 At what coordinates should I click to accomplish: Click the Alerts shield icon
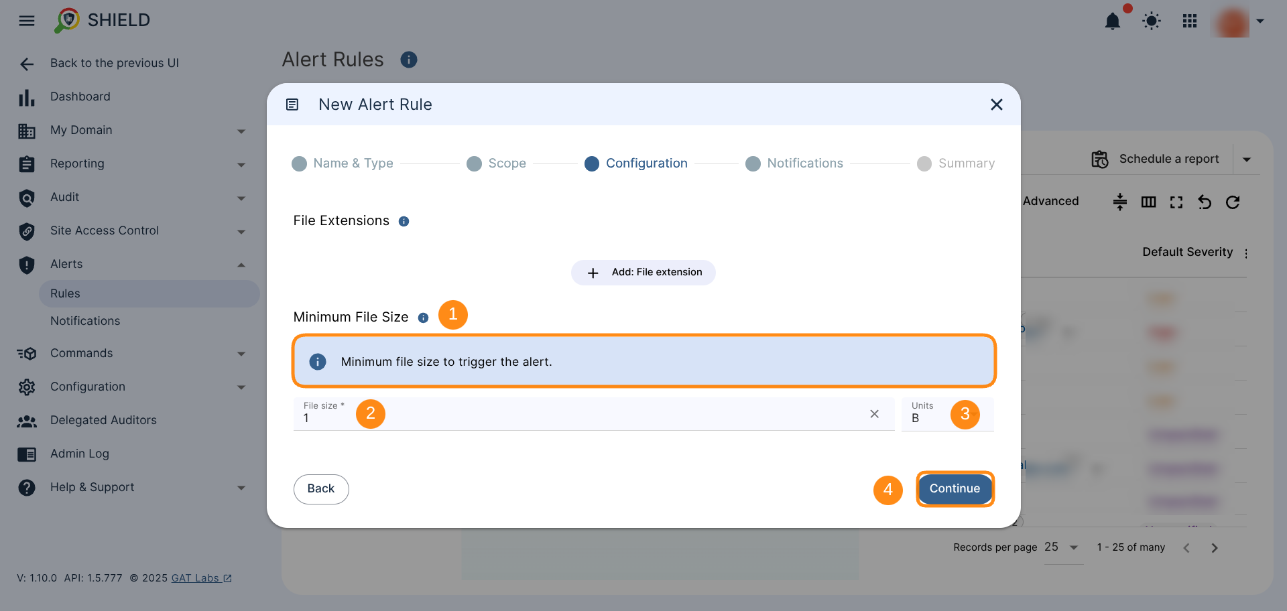pos(27,265)
